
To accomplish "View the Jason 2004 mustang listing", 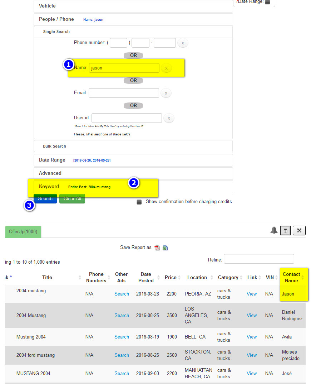I will [252, 294].
